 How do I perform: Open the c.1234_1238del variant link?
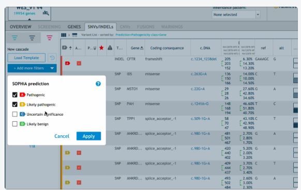(x=204, y=59)
